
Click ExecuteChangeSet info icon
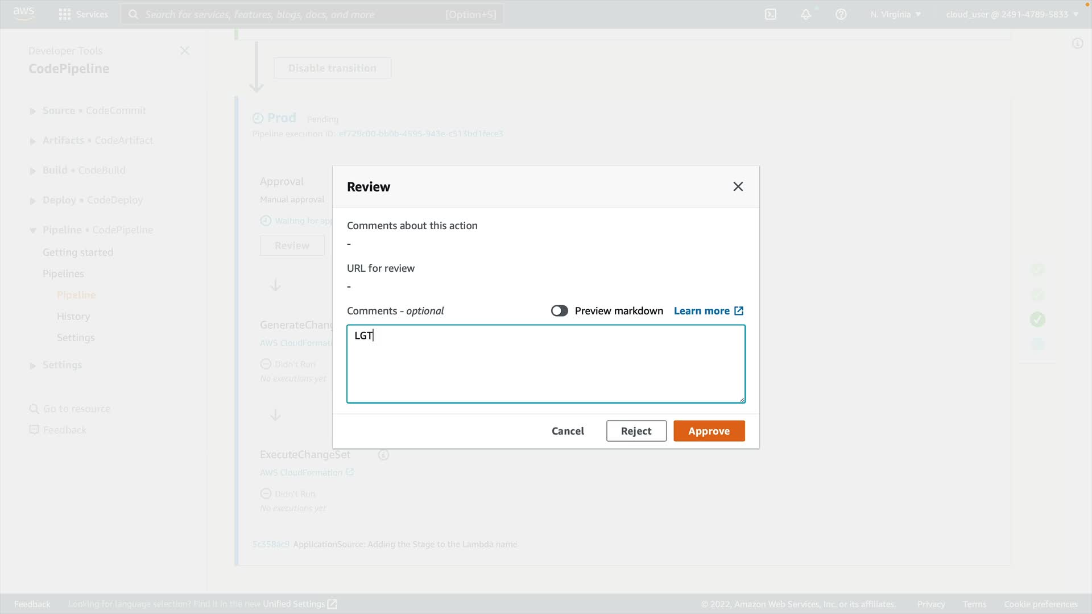tap(384, 455)
